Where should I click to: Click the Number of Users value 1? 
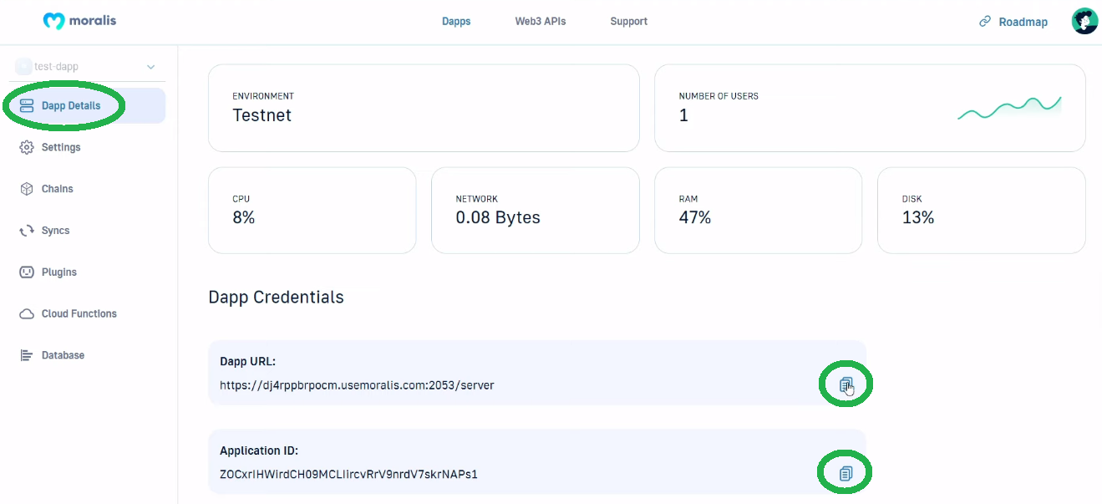click(x=683, y=115)
